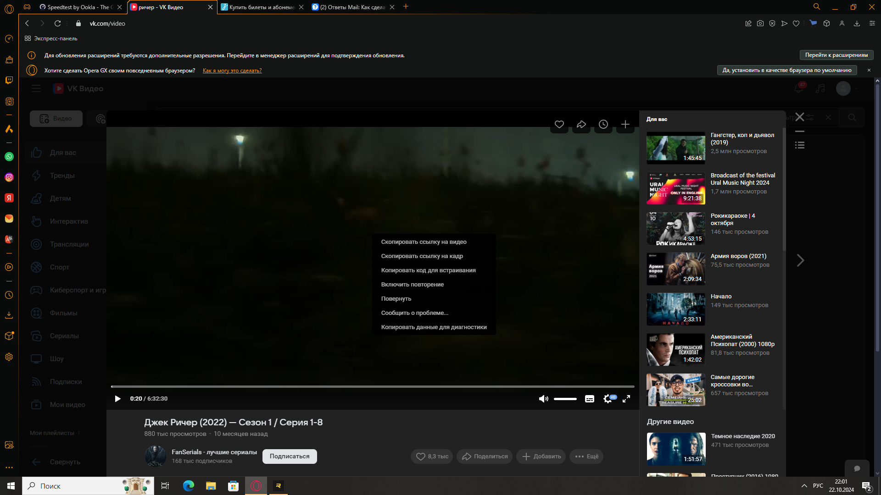Close the video player overlay

(x=800, y=117)
